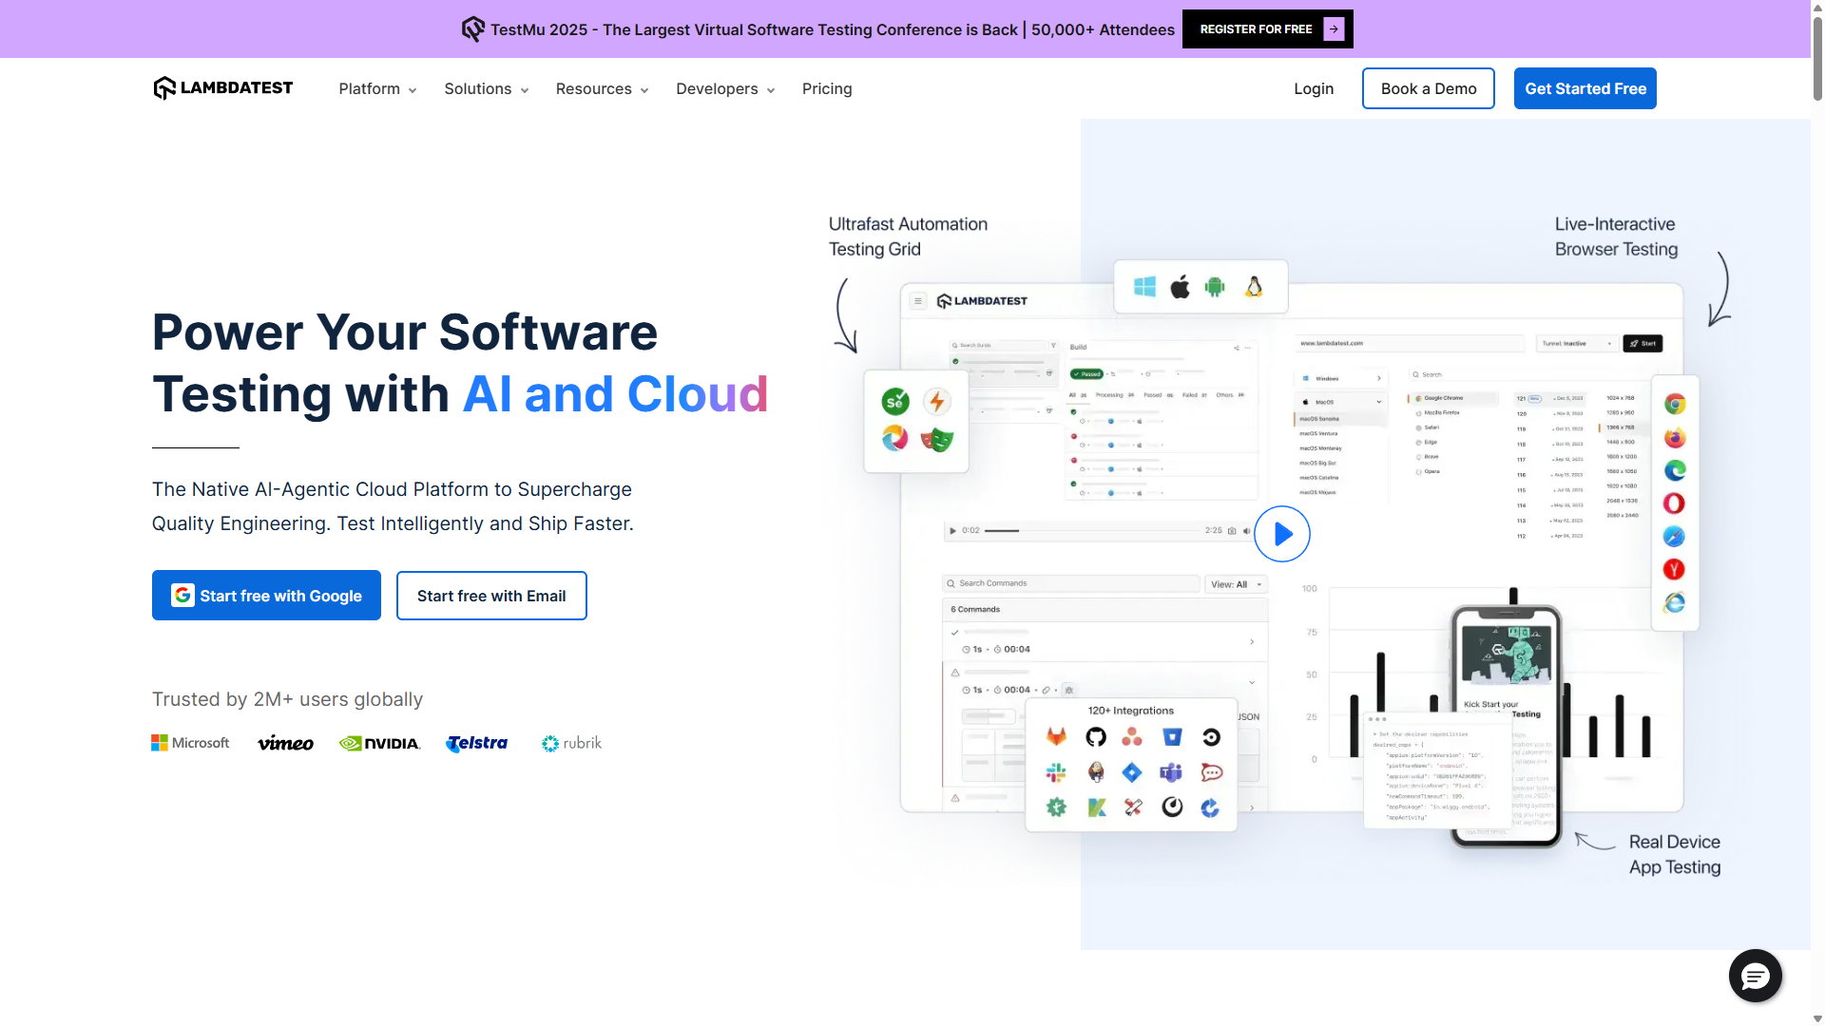The image size is (1825, 1026).
Task: Expand the Solutions menu
Action: click(x=486, y=88)
